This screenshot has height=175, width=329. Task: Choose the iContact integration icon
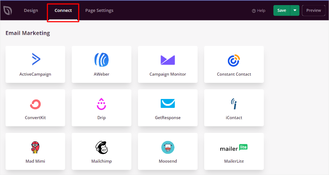coord(234,104)
